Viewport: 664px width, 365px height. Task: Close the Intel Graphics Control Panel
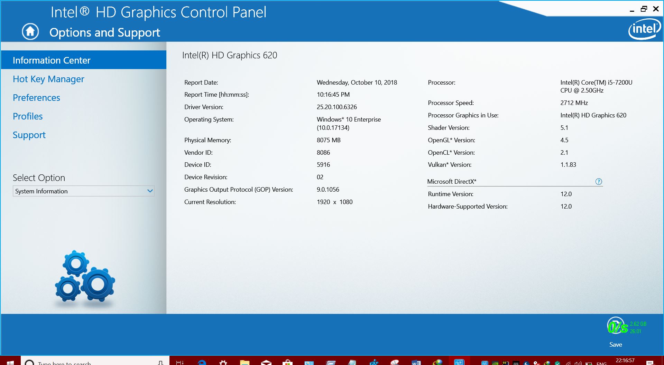click(656, 9)
